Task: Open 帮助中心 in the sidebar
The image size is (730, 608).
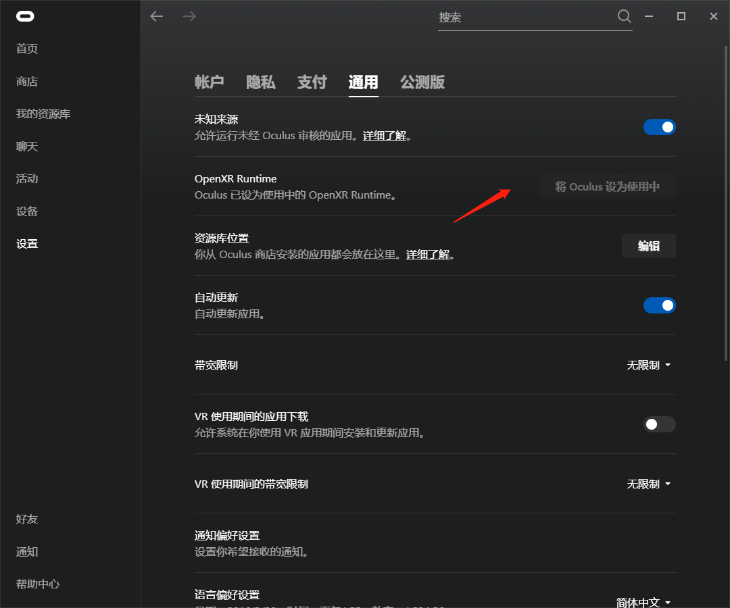Action: pyautogui.click(x=38, y=584)
